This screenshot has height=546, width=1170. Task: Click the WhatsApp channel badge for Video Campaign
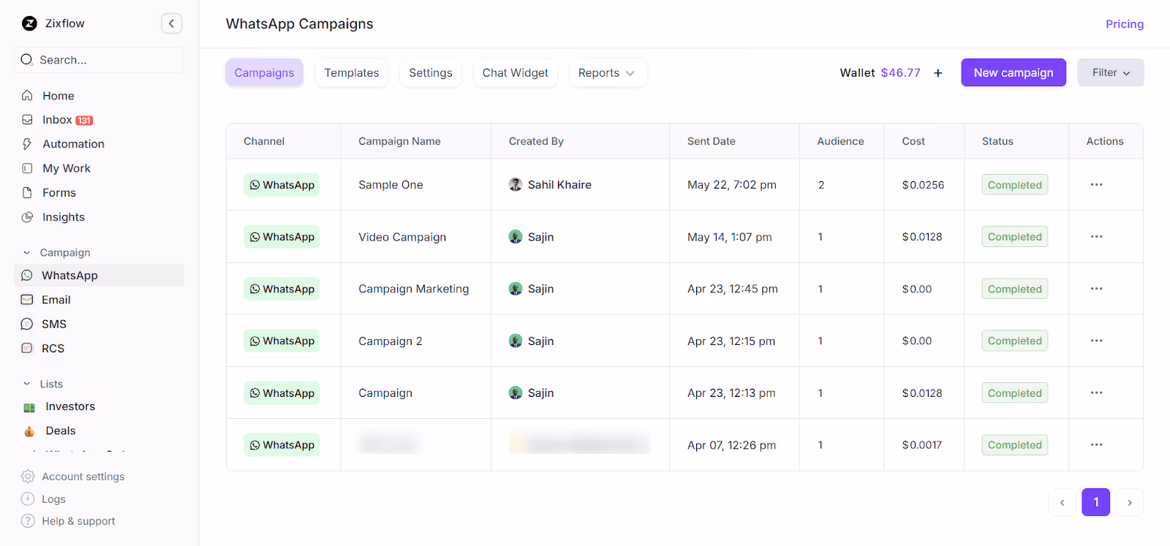(x=282, y=237)
